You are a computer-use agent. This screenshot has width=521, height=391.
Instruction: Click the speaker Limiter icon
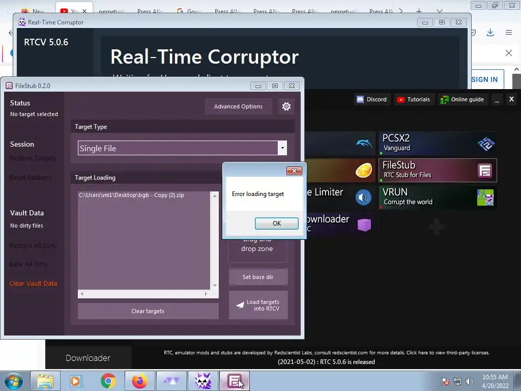(363, 198)
